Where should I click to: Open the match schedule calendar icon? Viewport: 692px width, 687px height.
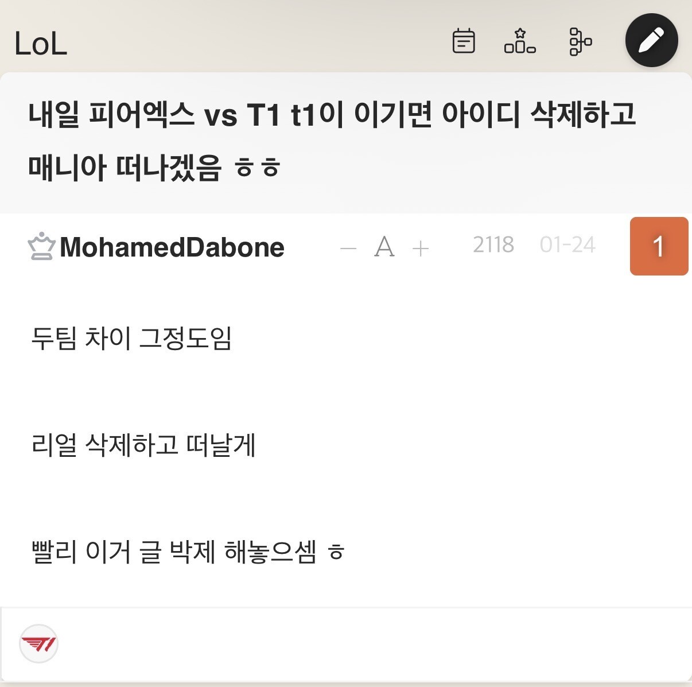463,41
